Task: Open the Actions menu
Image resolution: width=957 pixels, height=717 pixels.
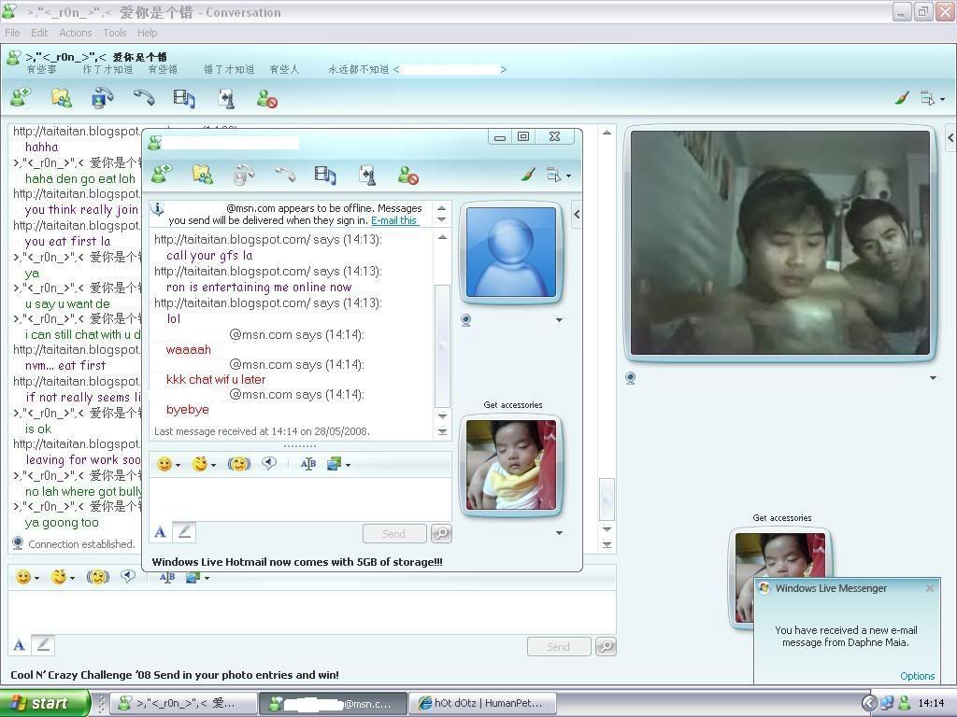Action: click(76, 33)
